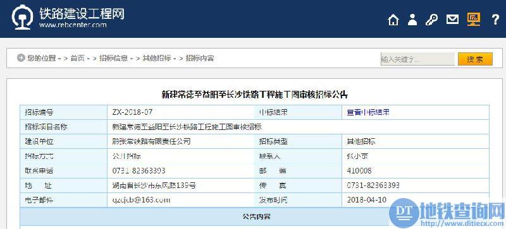
Task: Open 其他招标 breadcrumb link
Action: (157, 58)
